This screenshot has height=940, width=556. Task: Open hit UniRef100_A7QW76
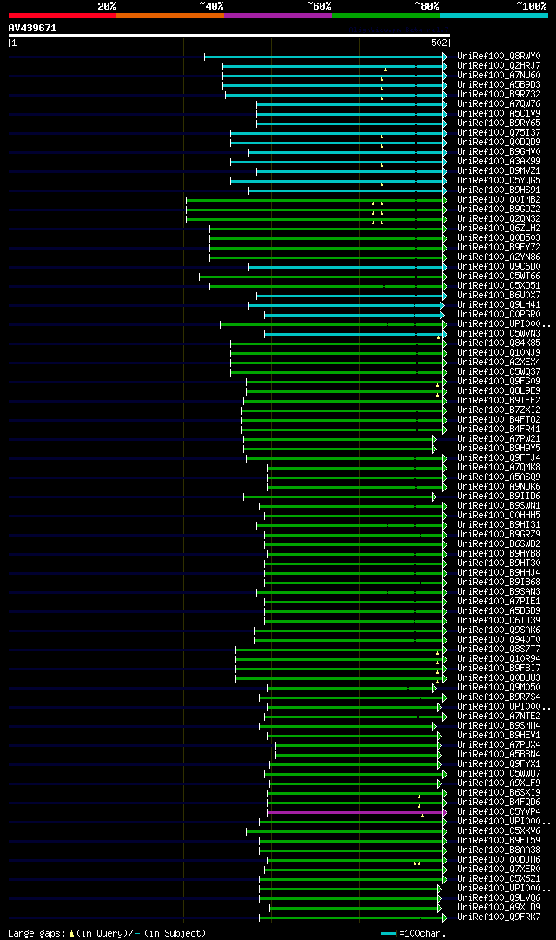499,104
